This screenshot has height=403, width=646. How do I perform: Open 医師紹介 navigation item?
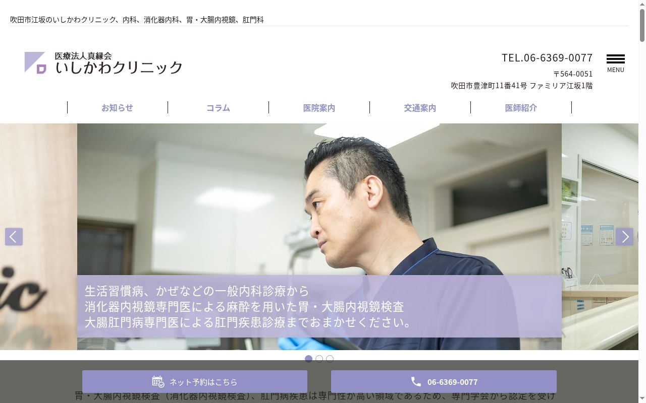click(521, 108)
